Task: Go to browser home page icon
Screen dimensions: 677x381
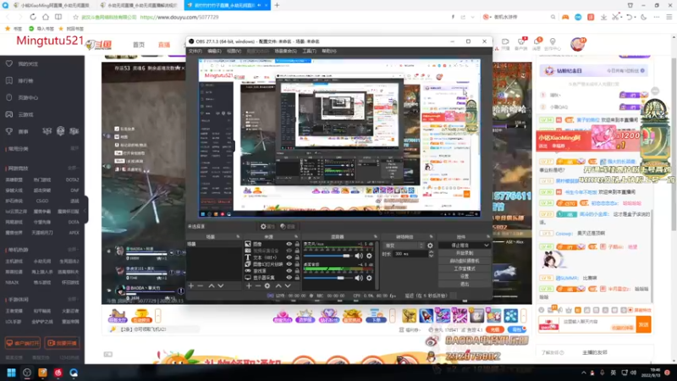Action: point(46,17)
